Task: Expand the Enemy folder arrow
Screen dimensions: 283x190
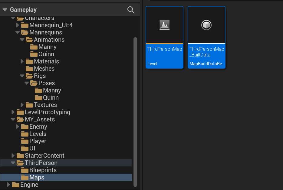Action: [18, 127]
